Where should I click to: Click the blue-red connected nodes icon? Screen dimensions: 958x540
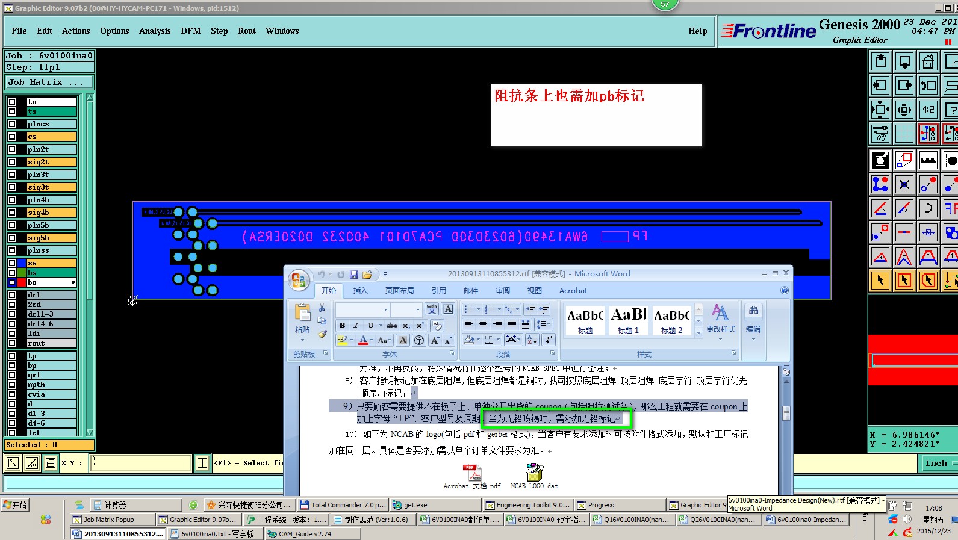click(x=880, y=184)
